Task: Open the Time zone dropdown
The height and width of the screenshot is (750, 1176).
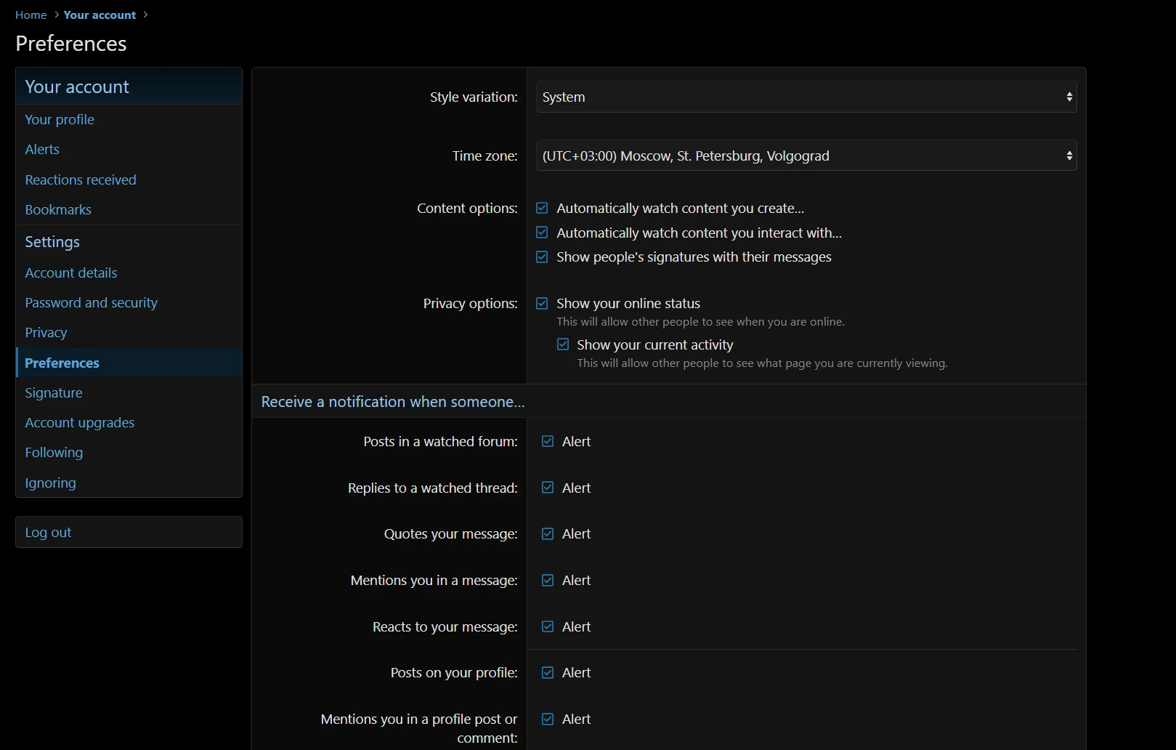Action: coord(806,156)
